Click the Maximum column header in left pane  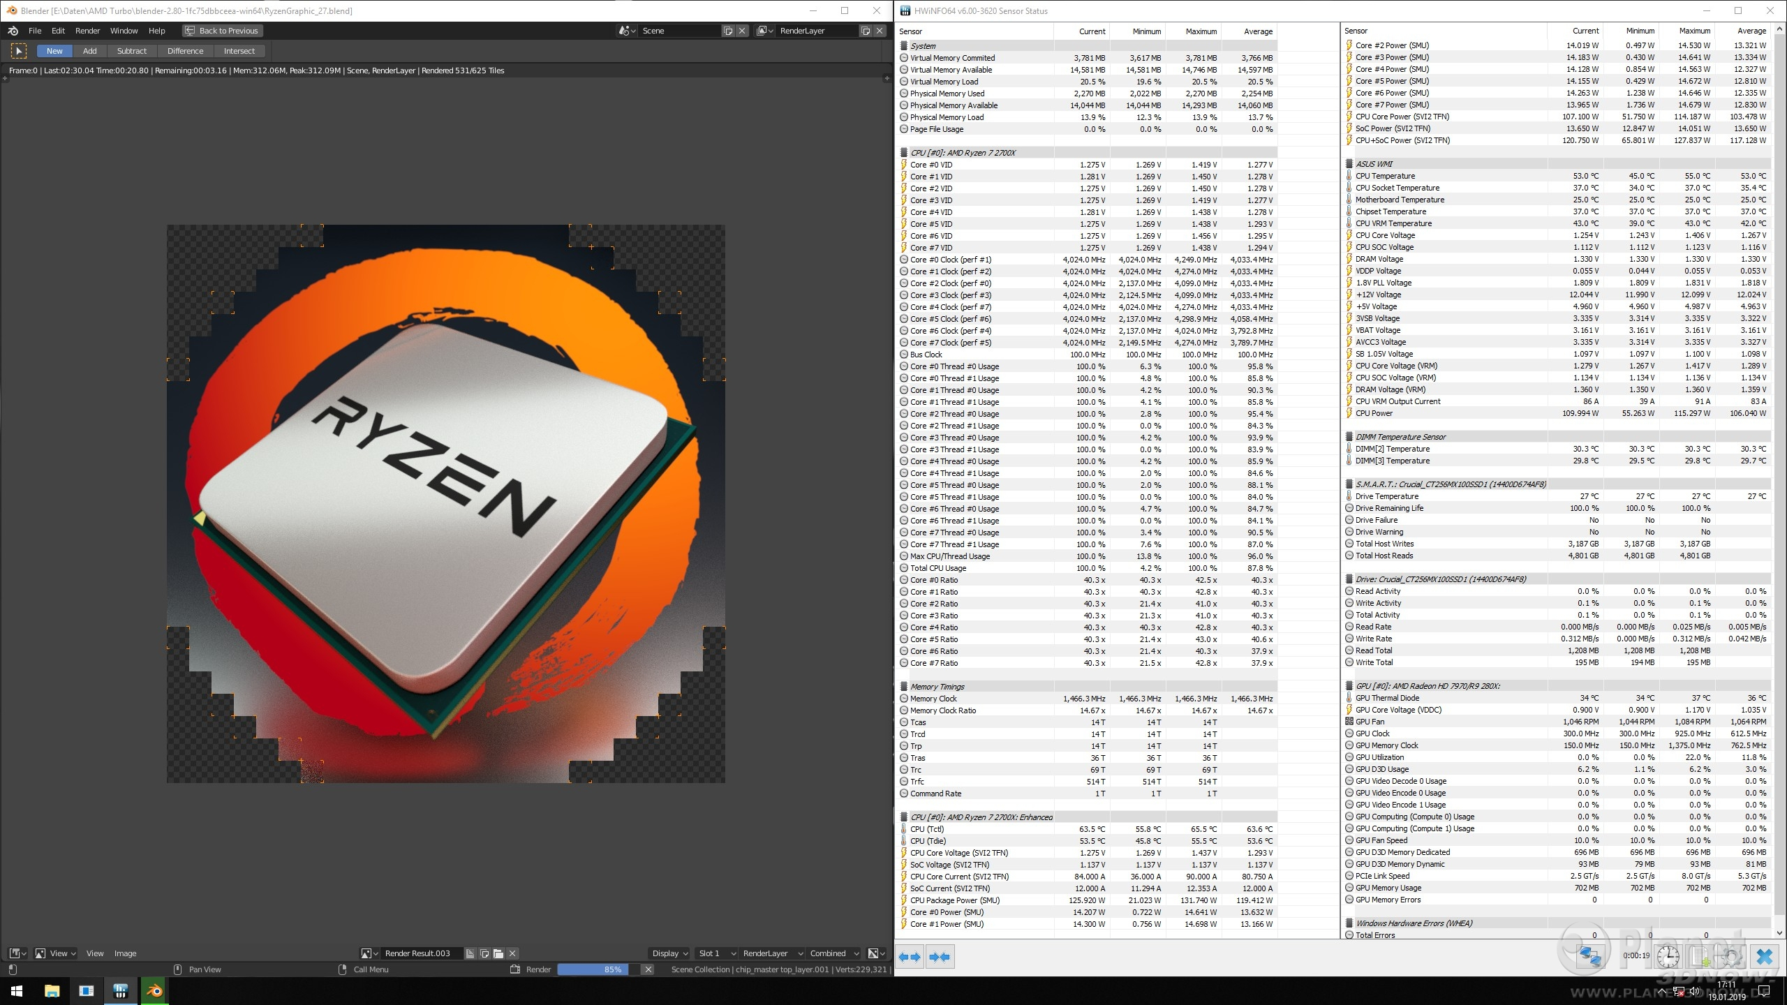(x=1194, y=31)
